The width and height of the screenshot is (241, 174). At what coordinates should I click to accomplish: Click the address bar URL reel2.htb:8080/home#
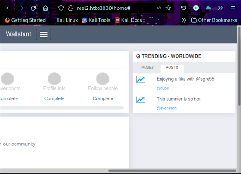click(104, 8)
